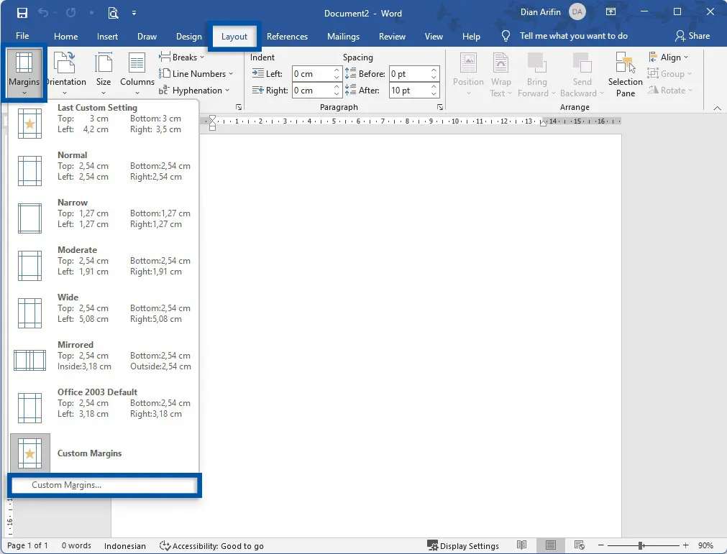Open the Mailings ribbon tab
The height and width of the screenshot is (554, 727).
[x=343, y=37]
